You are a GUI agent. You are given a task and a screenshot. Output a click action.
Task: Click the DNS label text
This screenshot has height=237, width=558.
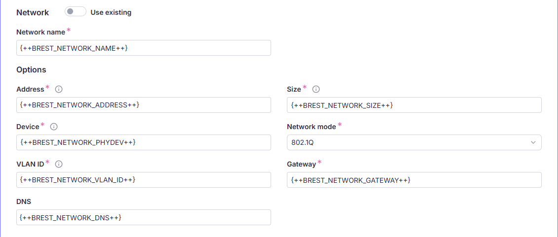24,202
